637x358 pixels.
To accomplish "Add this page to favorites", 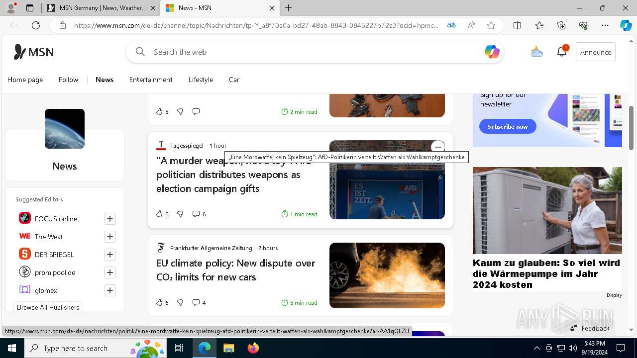I will (491, 25).
